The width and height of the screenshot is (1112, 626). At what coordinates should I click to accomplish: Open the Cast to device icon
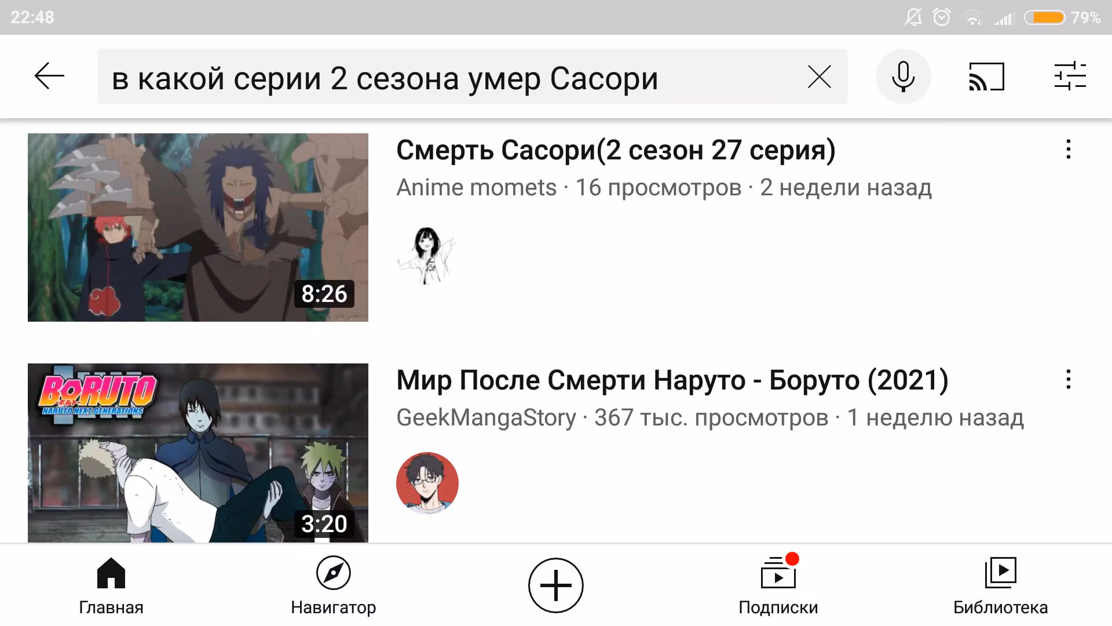pos(986,77)
